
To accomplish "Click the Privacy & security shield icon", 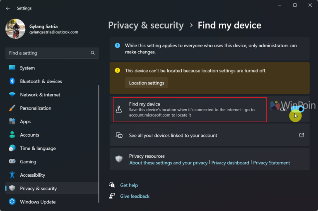I will [x=12, y=188].
